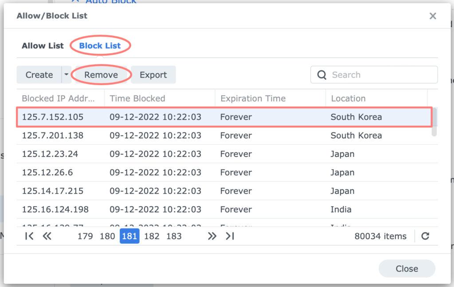Select row with IP 125.16.124.198
454x287 pixels.
(x=227, y=209)
